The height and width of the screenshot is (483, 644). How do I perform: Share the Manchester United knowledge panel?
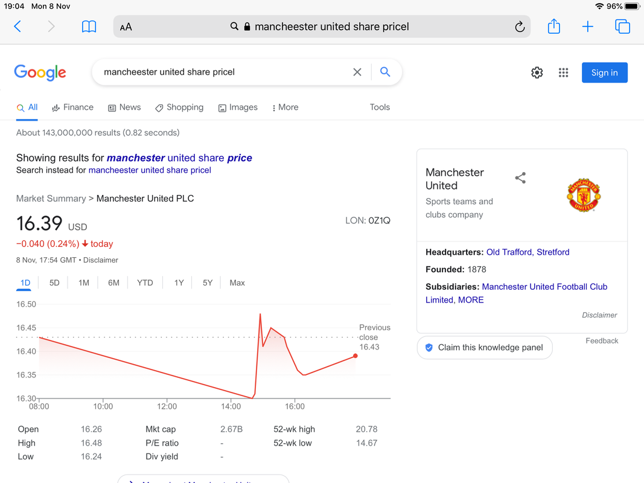pos(520,178)
